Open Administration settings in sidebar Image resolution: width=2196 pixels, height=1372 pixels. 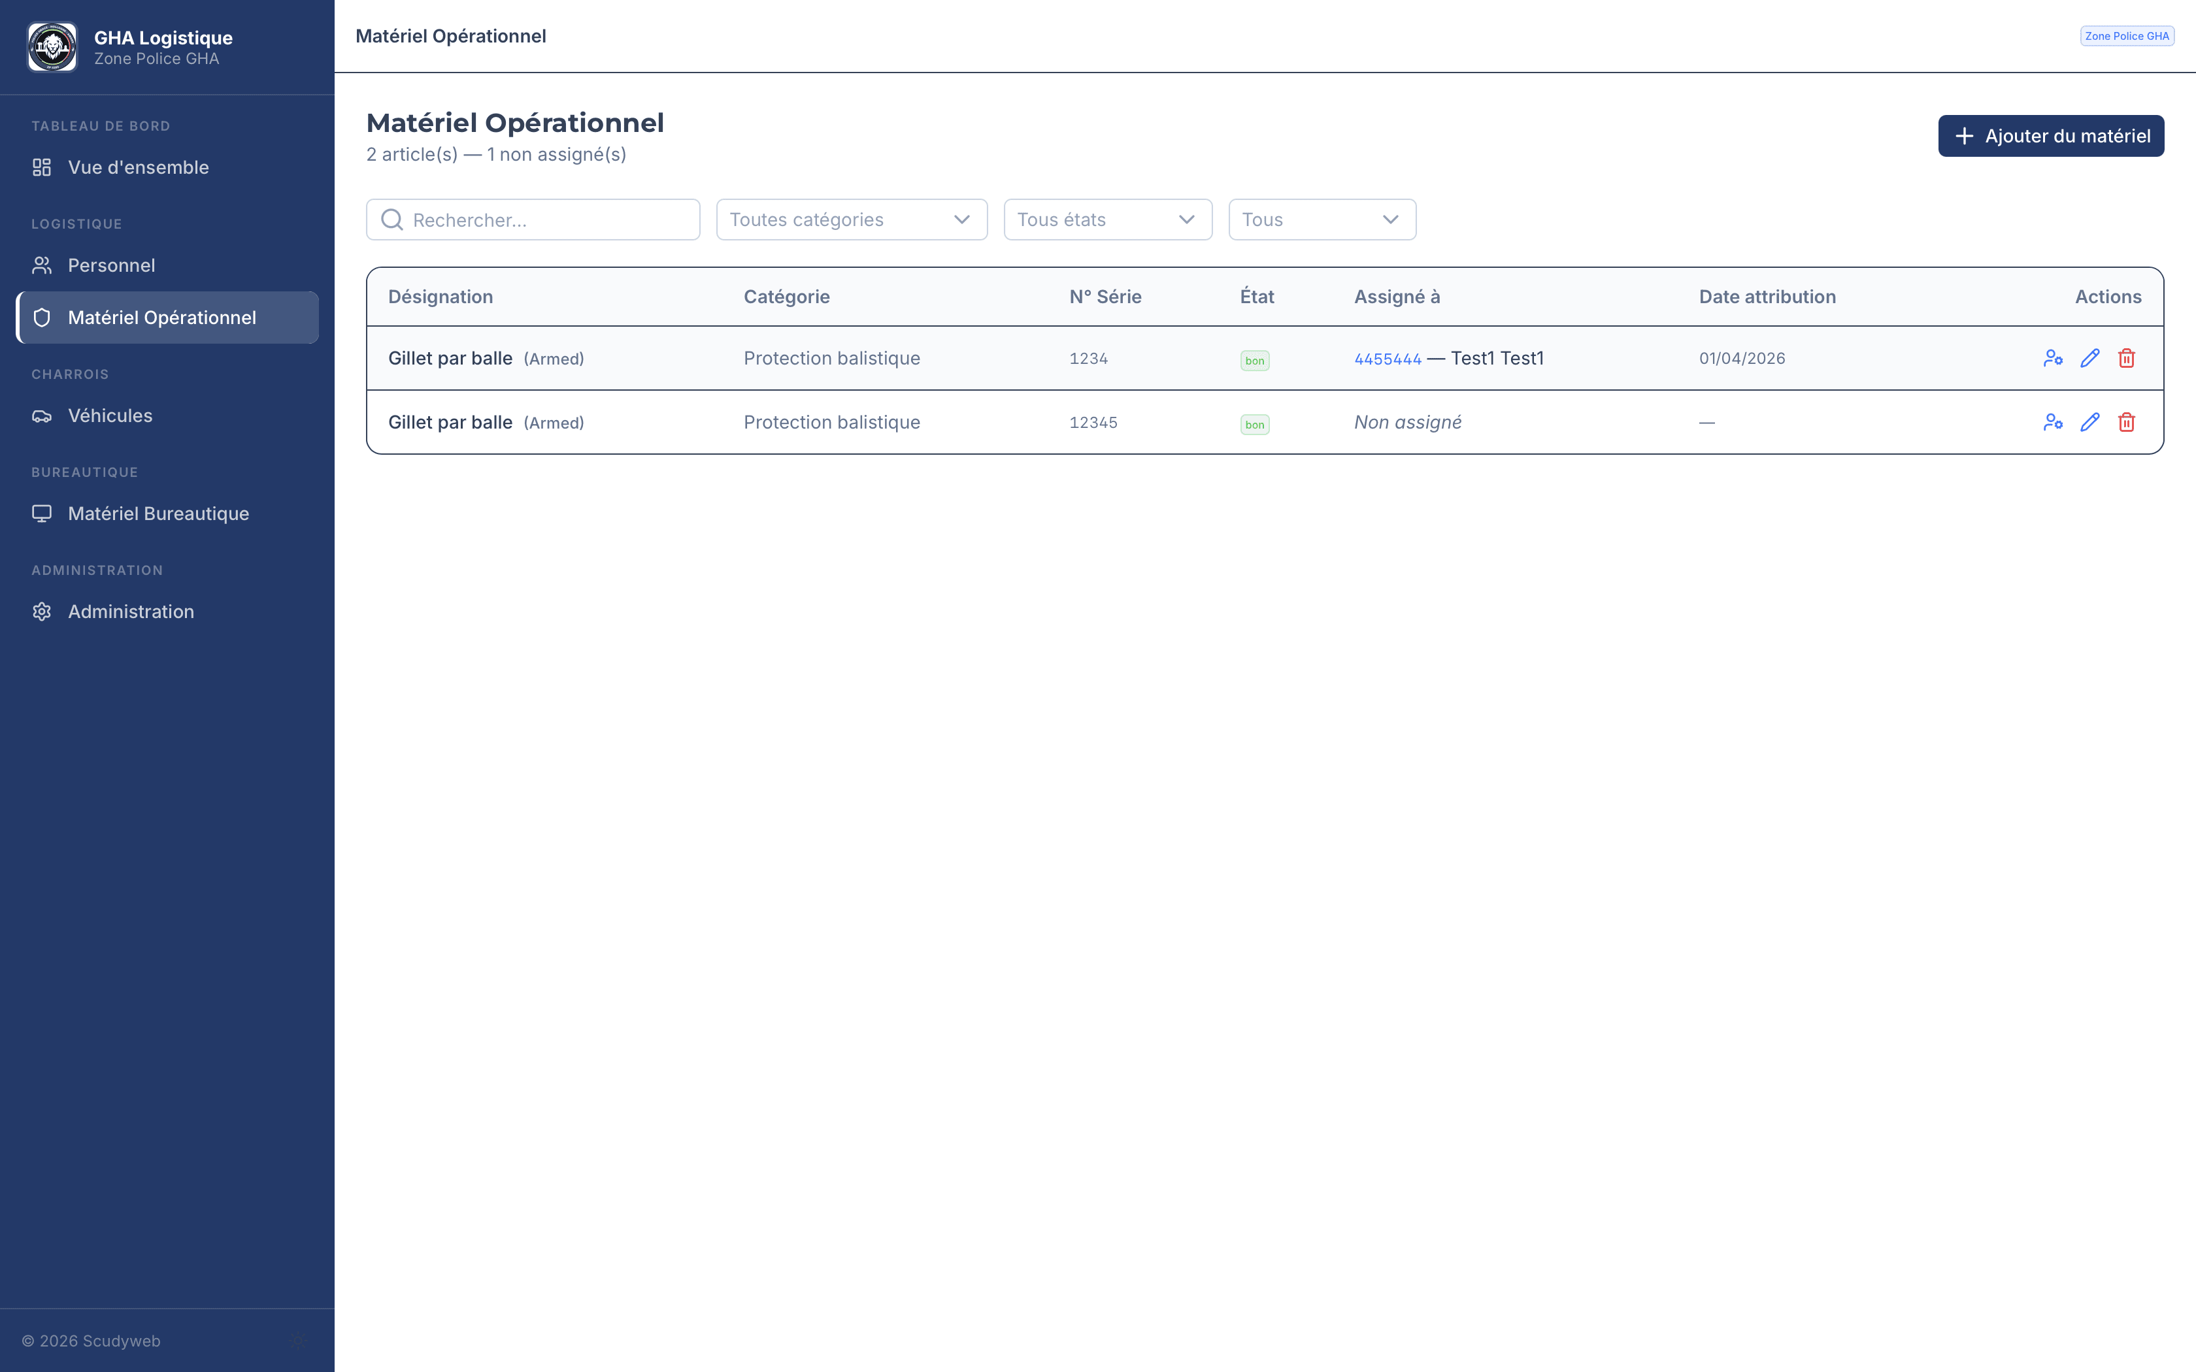(x=131, y=612)
